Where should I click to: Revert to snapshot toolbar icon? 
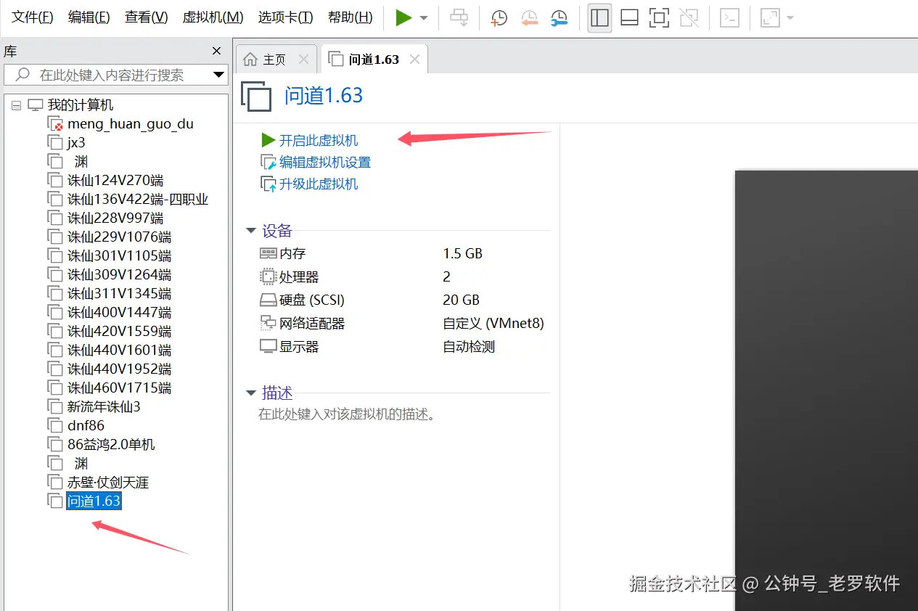529,18
